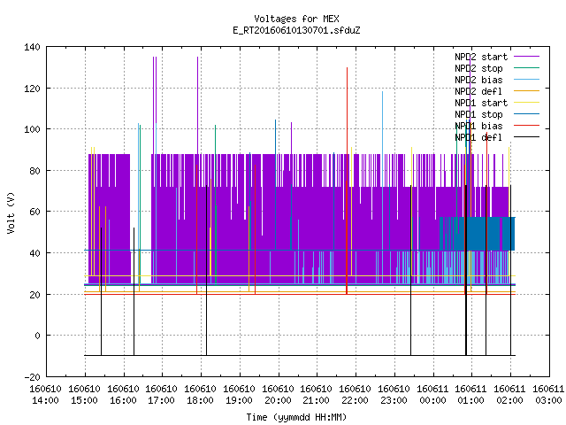
Task: Click the "NPD1 stop" legend label
Action: 478,114
